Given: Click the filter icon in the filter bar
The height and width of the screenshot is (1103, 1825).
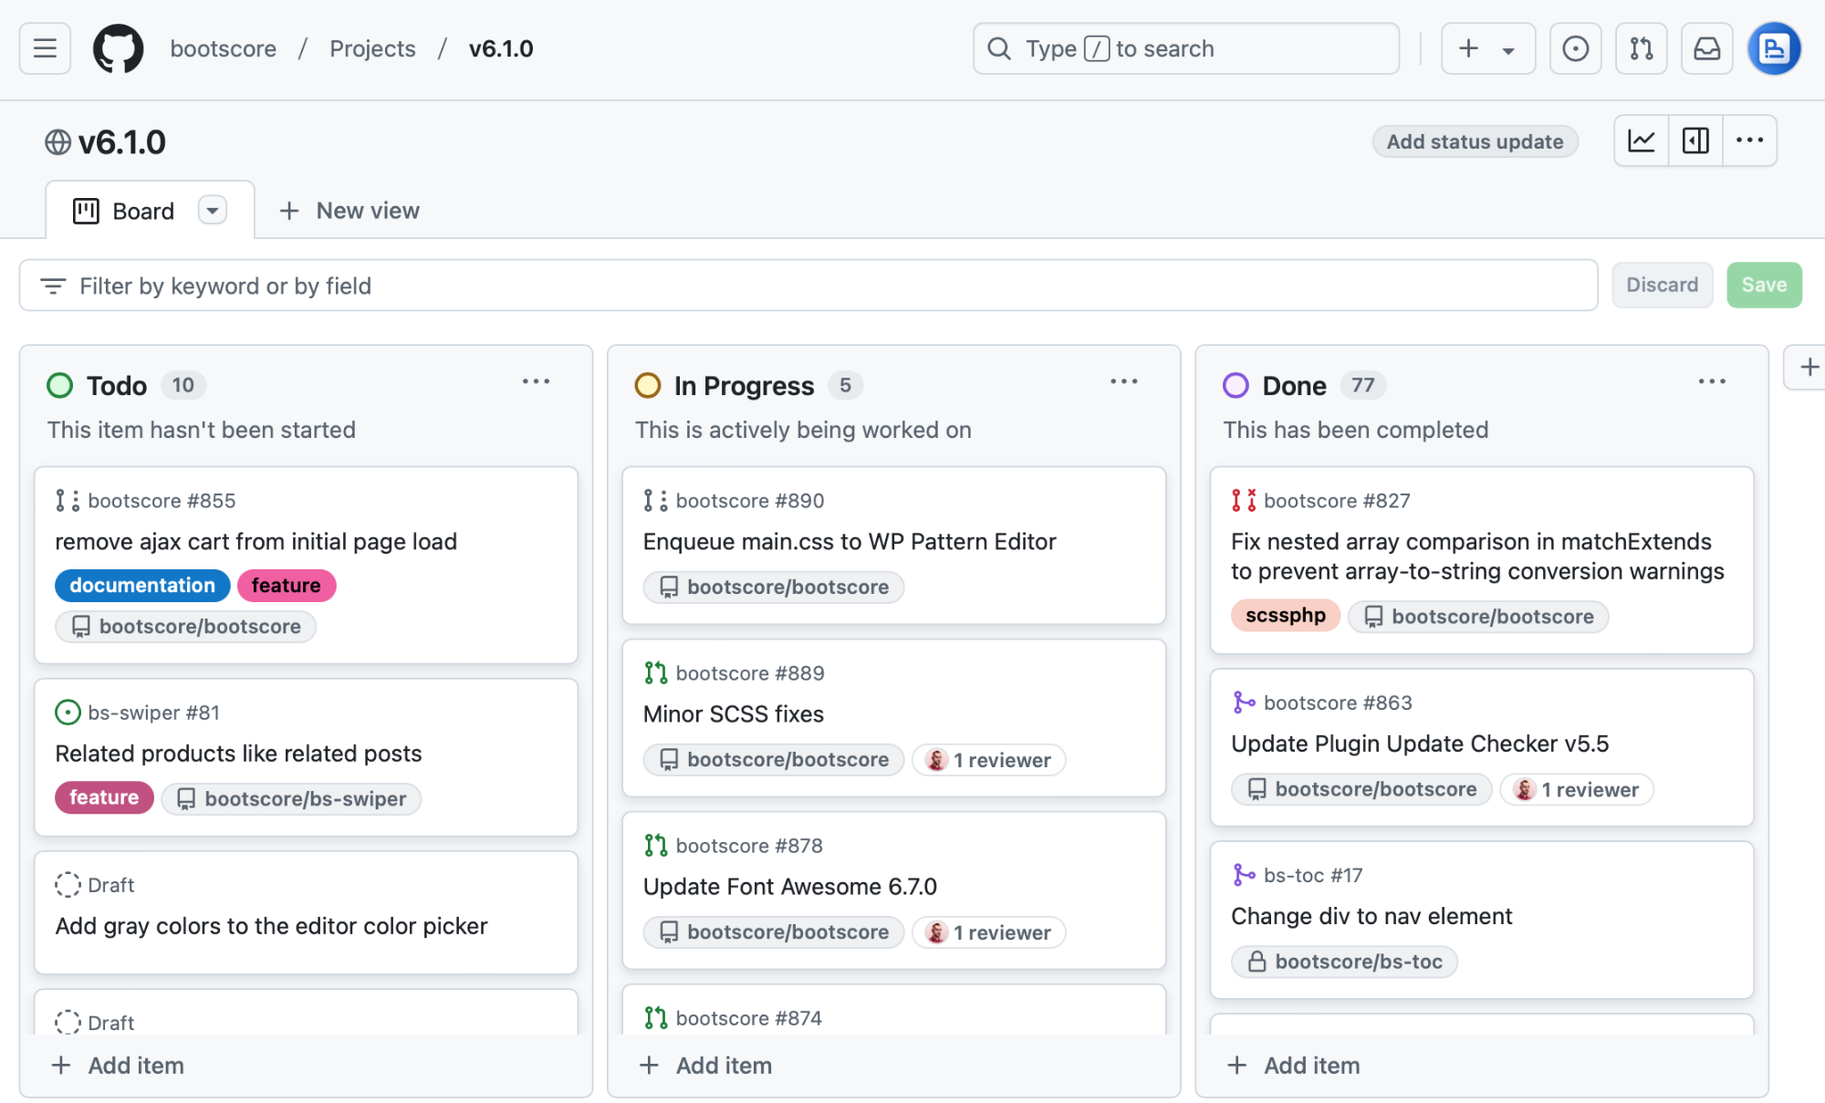Looking at the screenshot, I should pos(53,286).
